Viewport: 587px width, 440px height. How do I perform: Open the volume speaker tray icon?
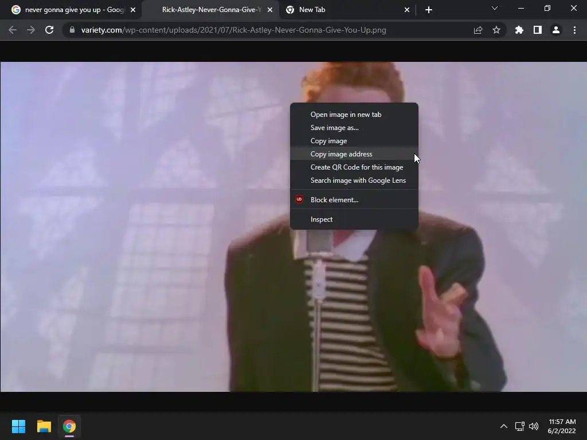point(534,426)
